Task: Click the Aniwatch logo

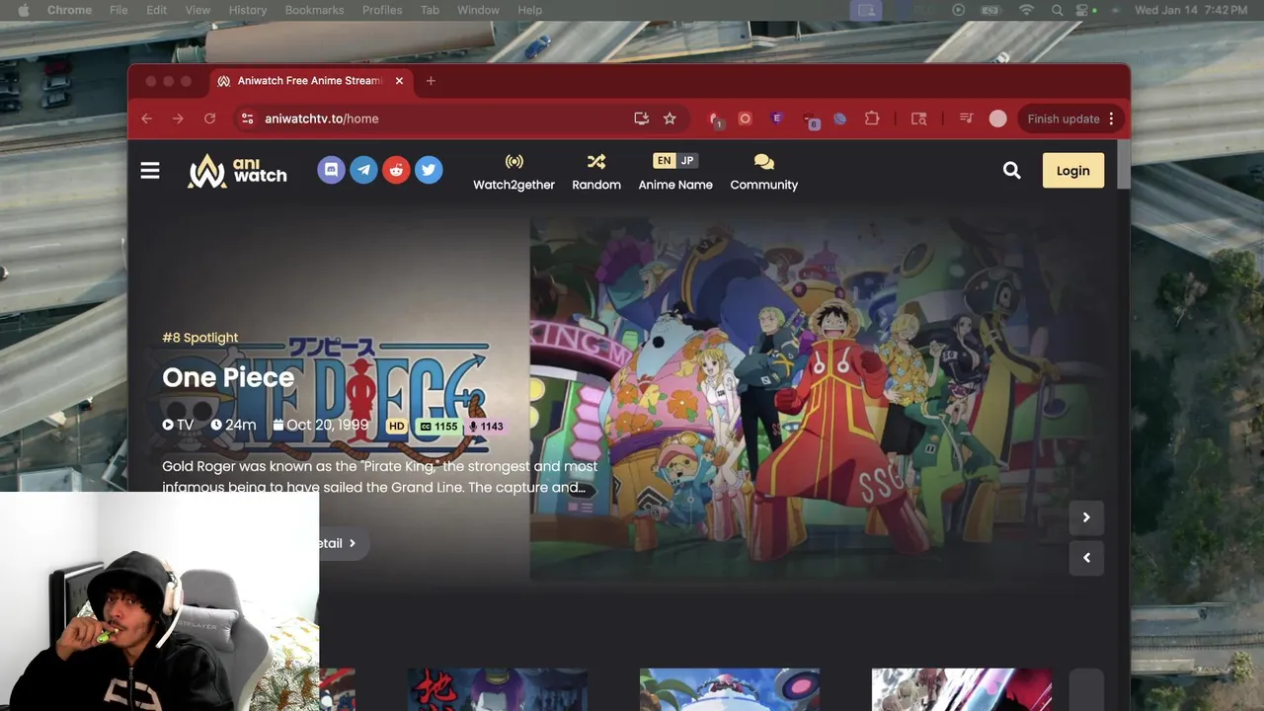Action: coord(237,171)
